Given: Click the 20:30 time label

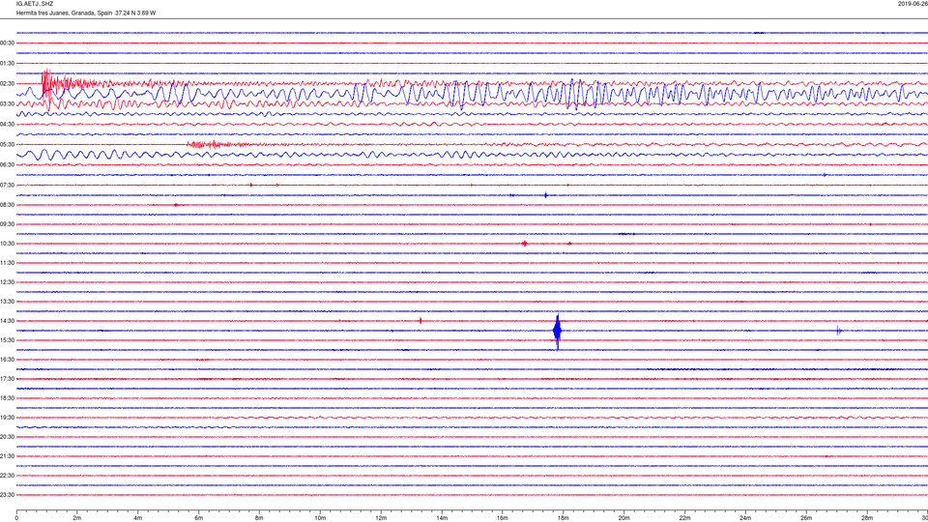Looking at the screenshot, I should pyautogui.click(x=7, y=437).
